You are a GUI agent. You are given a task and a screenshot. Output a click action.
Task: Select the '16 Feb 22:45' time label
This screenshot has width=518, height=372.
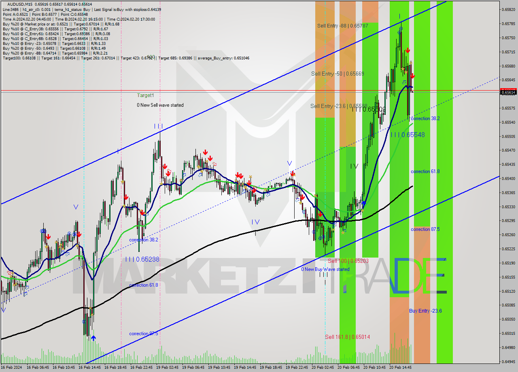tap(142, 368)
